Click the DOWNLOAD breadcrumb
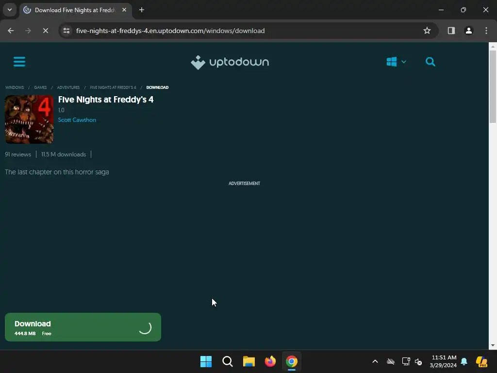The width and height of the screenshot is (497, 373). click(x=157, y=87)
